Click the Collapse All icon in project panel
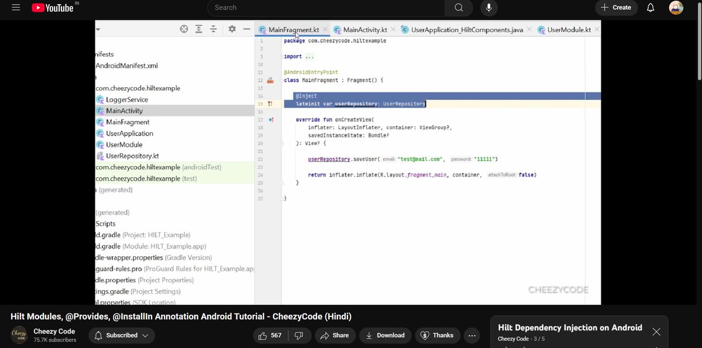 [214, 29]
